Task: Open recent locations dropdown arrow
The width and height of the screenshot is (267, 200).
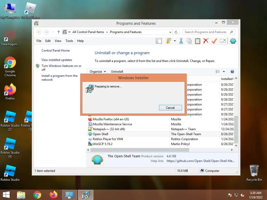Action: click(53, 32)
